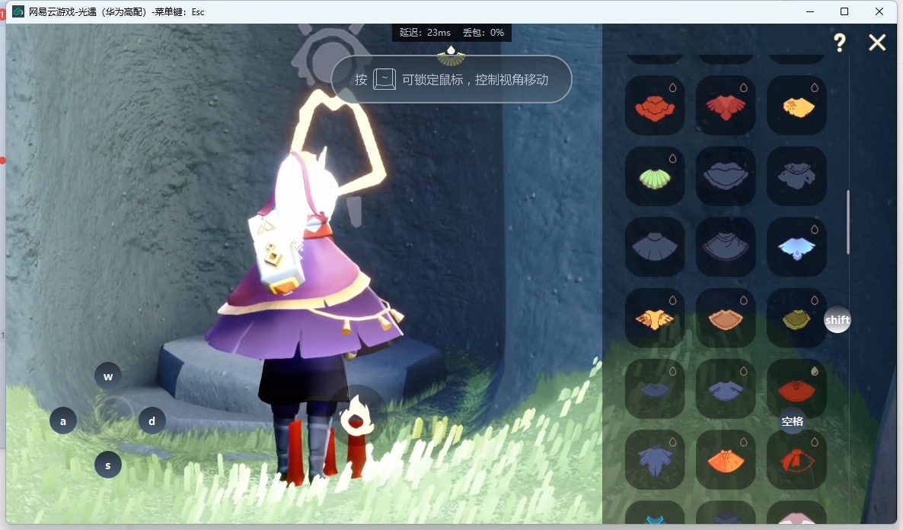Select the gray collared cape right of green row

click(x=797, y=176)
